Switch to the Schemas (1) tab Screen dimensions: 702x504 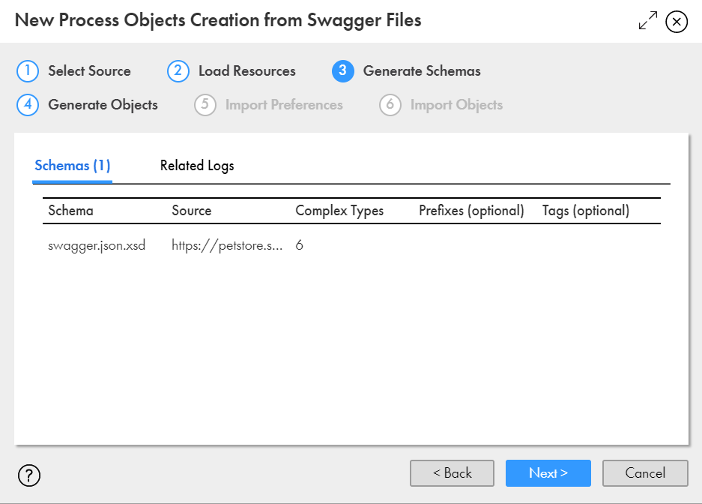[72, 166]
